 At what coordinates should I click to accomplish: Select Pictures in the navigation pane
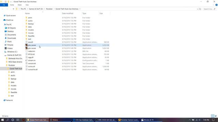10,45
